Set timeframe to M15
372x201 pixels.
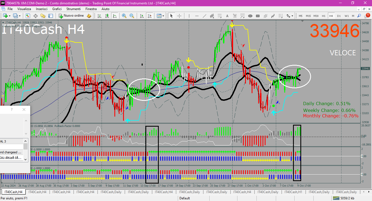[x=308, y=16]
